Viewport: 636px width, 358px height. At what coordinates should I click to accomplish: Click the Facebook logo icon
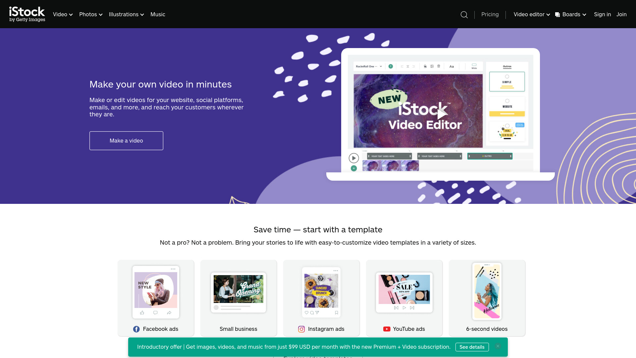tap(136, 329)
